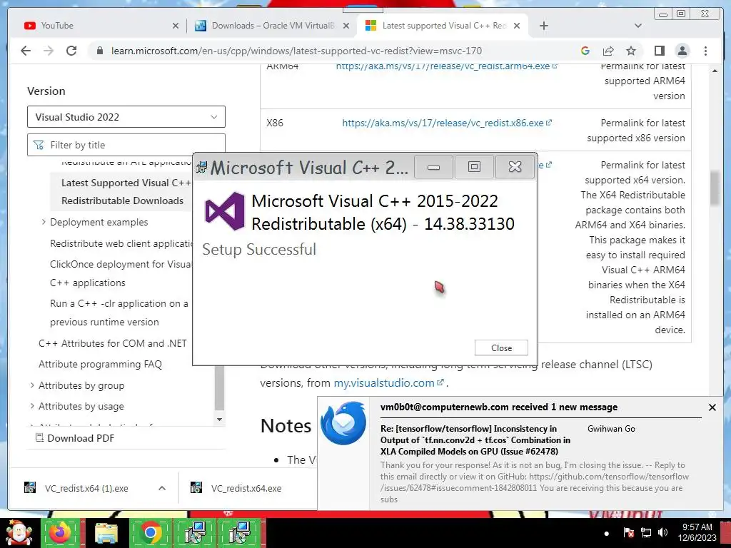The height and width of the screenshot is (548, 731).
Task: Bookmark this page with the star icon
Action: tap(631, 51)
